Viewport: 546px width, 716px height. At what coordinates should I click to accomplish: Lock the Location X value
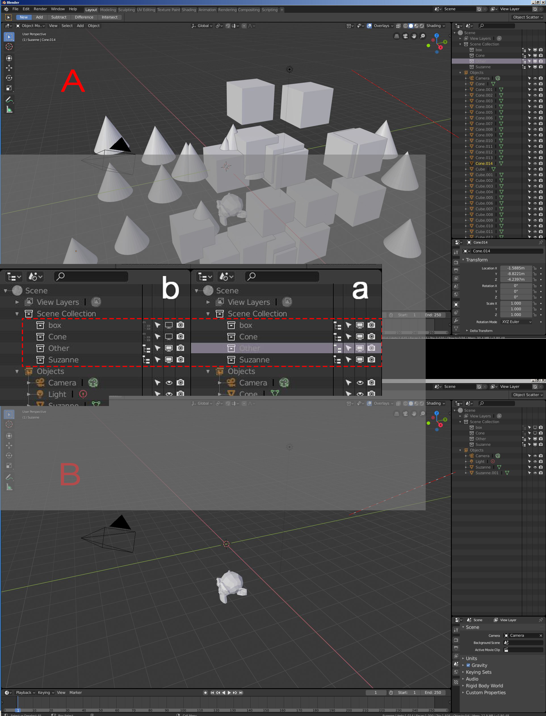click(x=535, y=268)
